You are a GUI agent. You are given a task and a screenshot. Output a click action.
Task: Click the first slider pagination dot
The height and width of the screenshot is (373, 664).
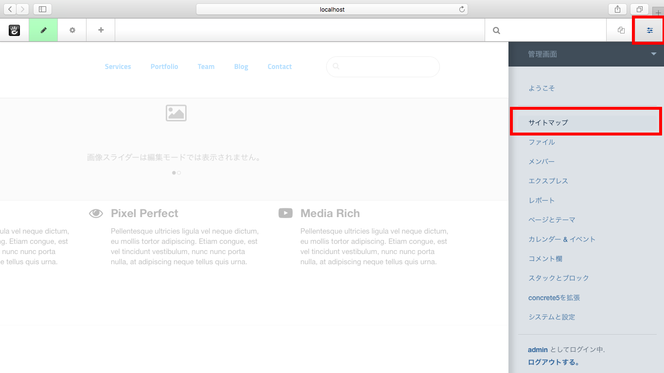(x=174, y=173)
